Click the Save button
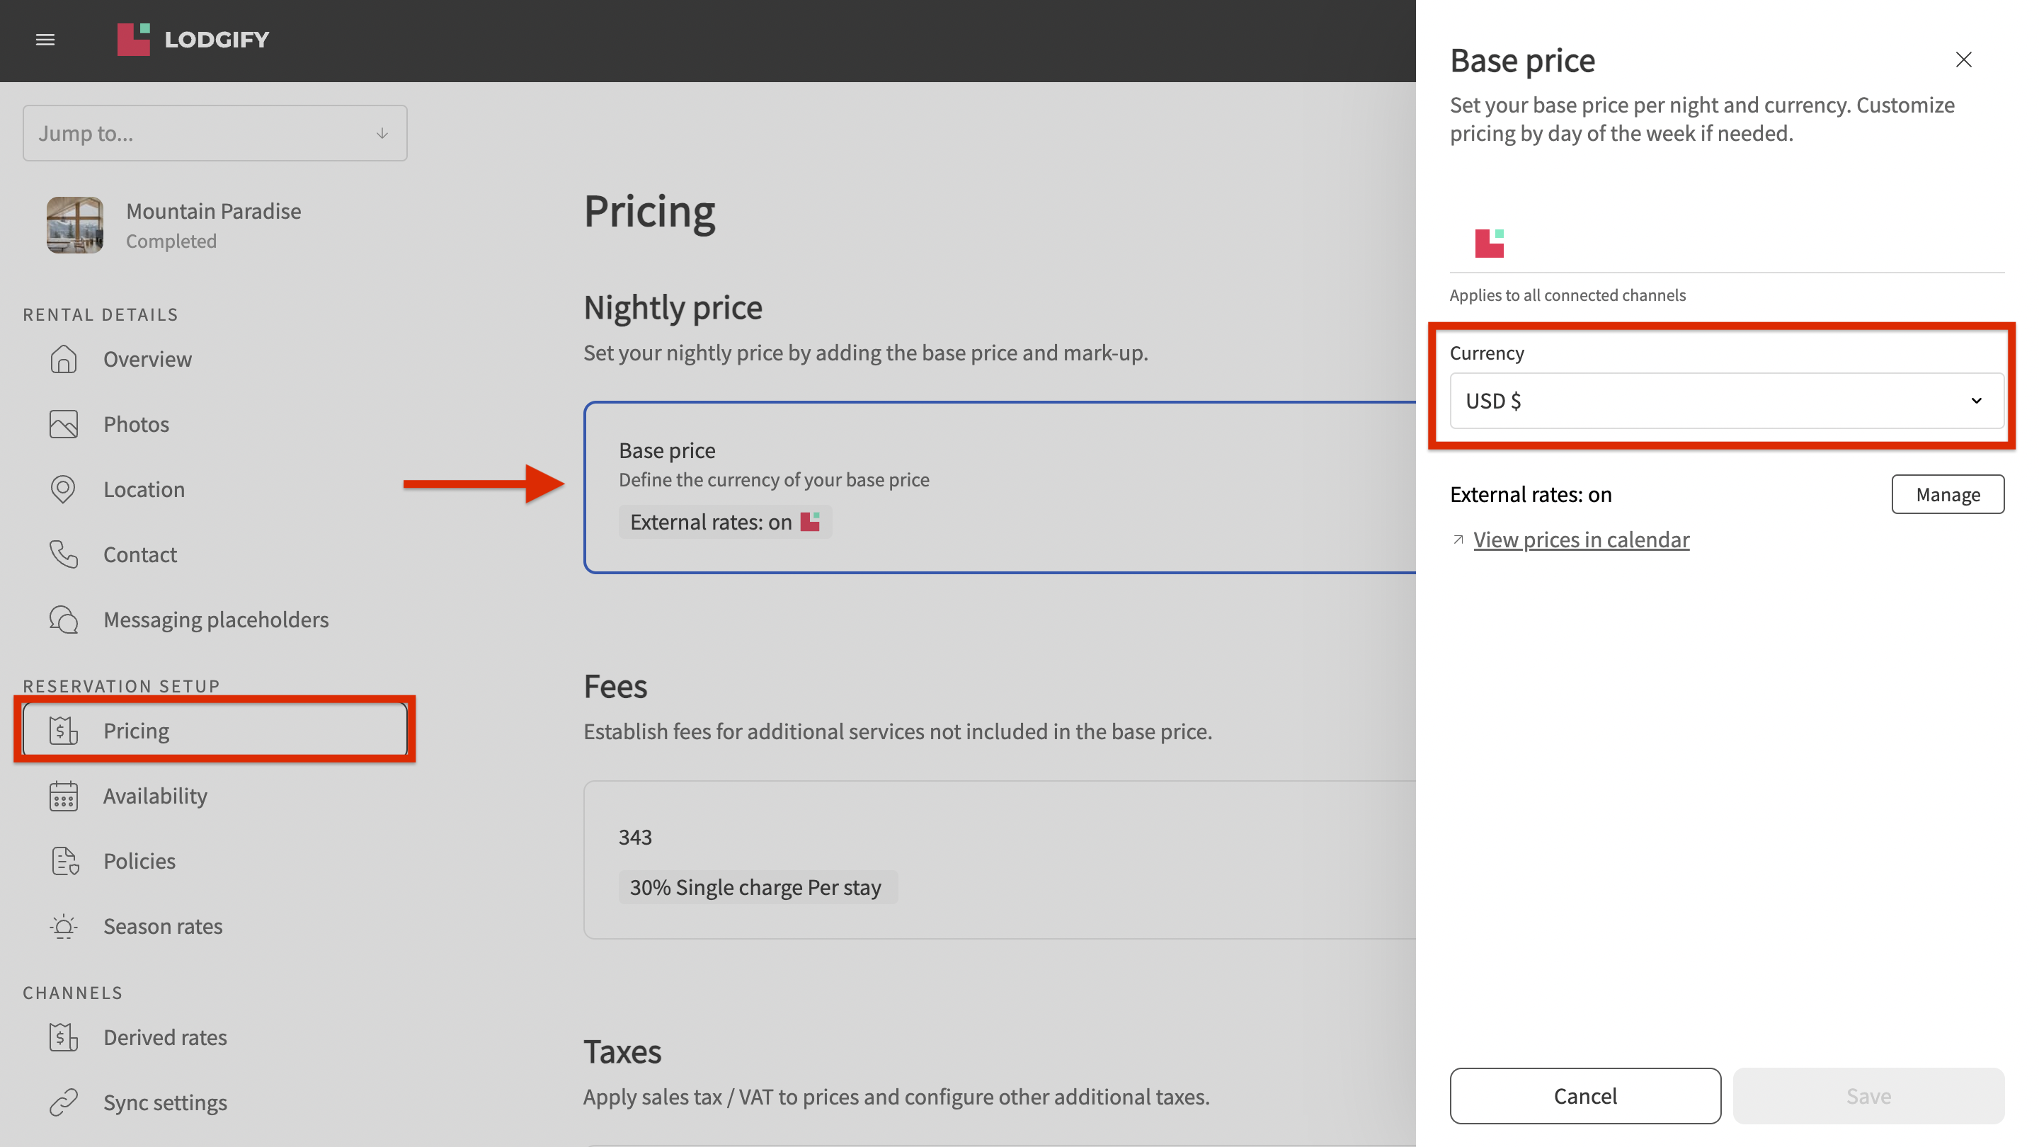2039x1147 pixels. (1868, 1095)
